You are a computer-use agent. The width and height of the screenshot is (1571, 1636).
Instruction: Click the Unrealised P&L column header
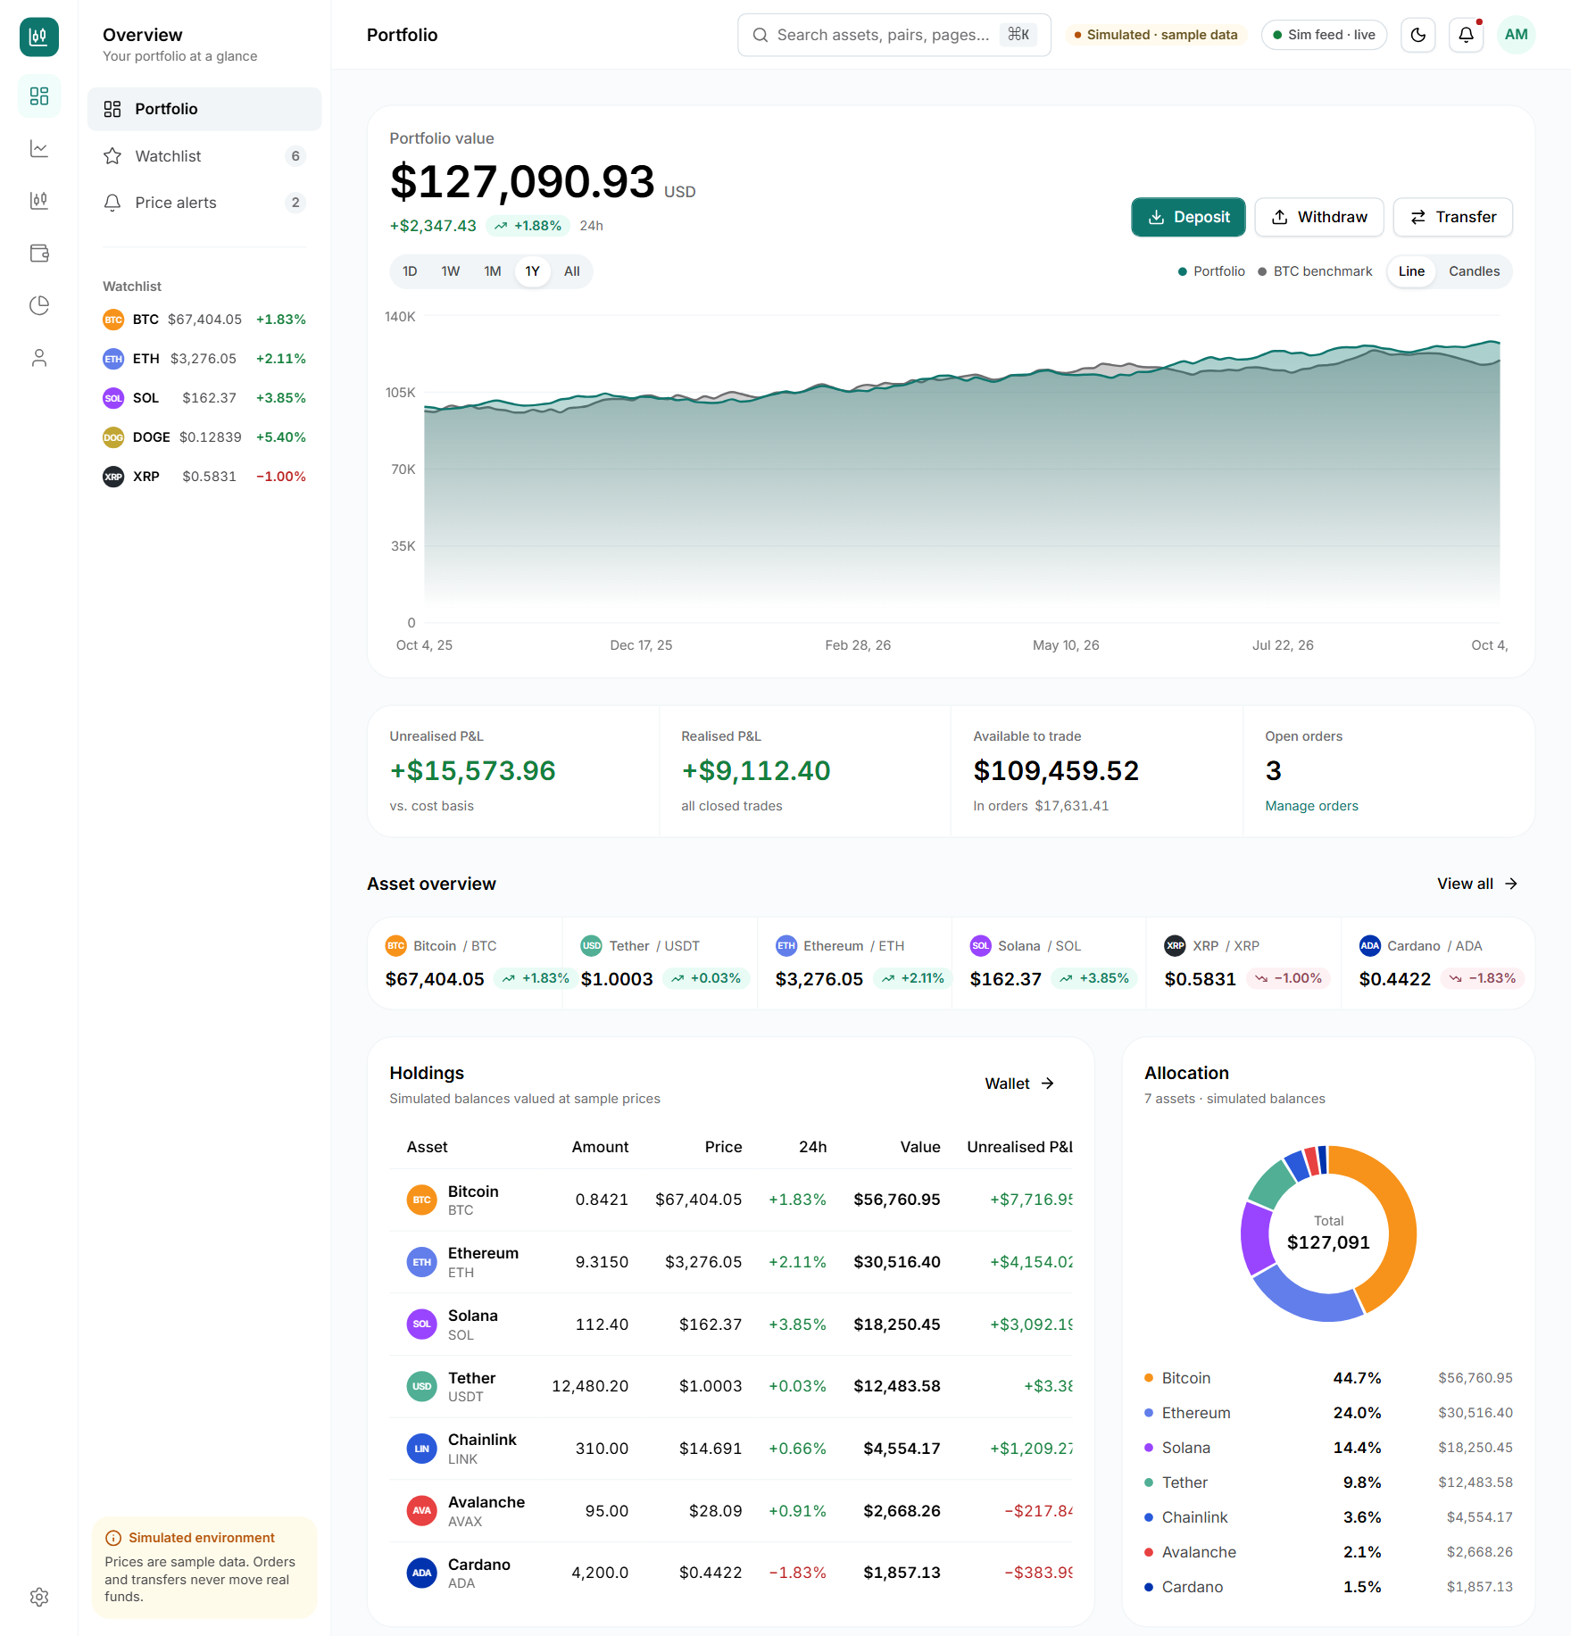tap(1019, 1147)
